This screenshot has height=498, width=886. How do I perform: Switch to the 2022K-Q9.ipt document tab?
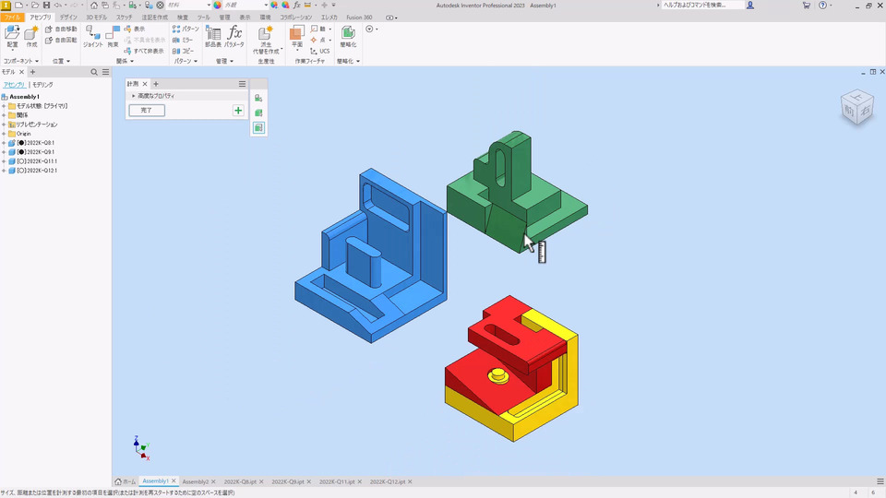click(288, 481)
